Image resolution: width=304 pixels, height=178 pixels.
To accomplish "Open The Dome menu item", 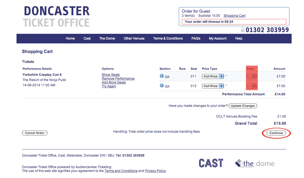I will 107,38.
